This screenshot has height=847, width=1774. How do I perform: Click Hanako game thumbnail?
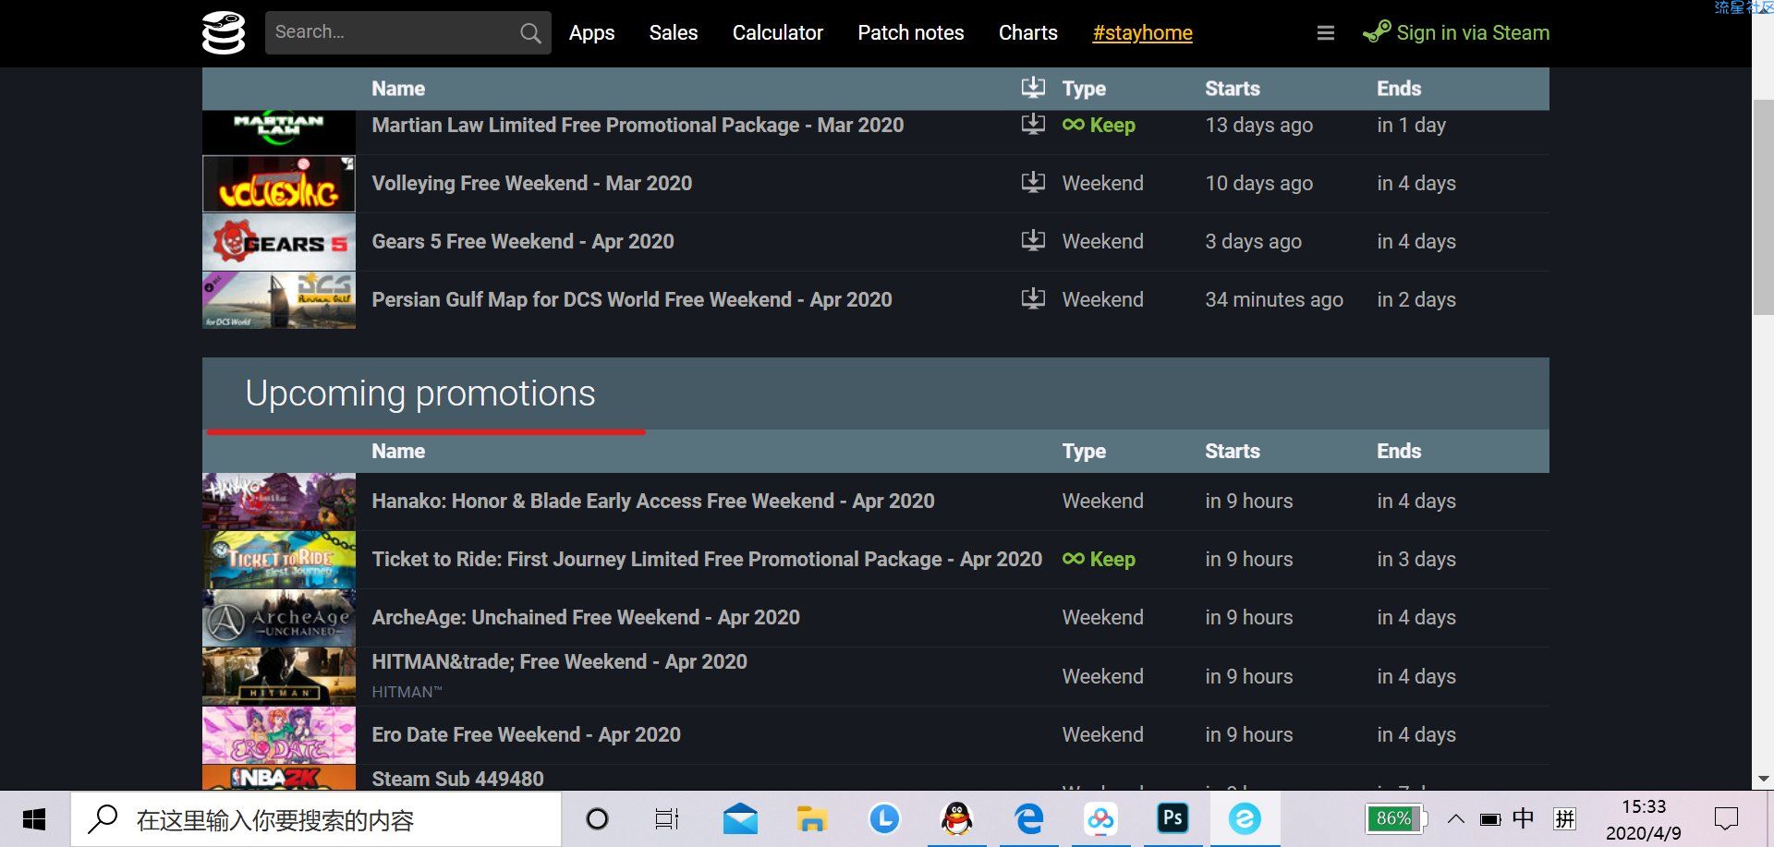point(278,501)
